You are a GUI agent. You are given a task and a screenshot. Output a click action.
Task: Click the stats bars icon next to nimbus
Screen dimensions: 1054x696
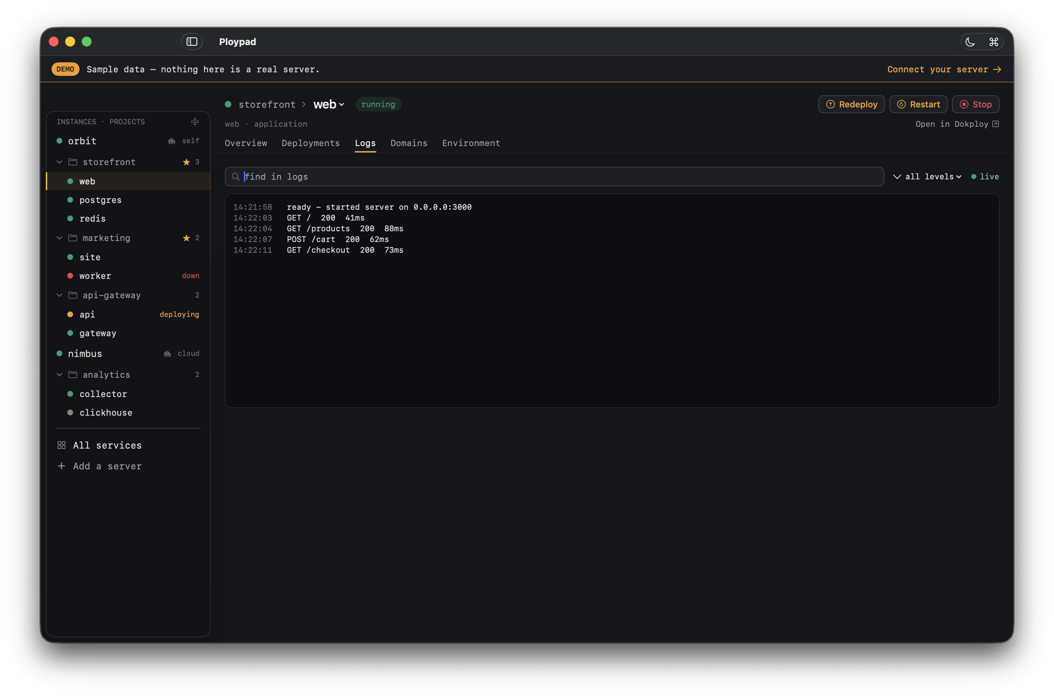[x=167, y=354]
